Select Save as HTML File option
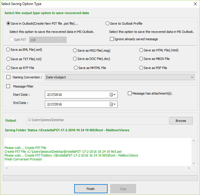The image size is (200, 195). pyautogui.click(x=141, y=50)
